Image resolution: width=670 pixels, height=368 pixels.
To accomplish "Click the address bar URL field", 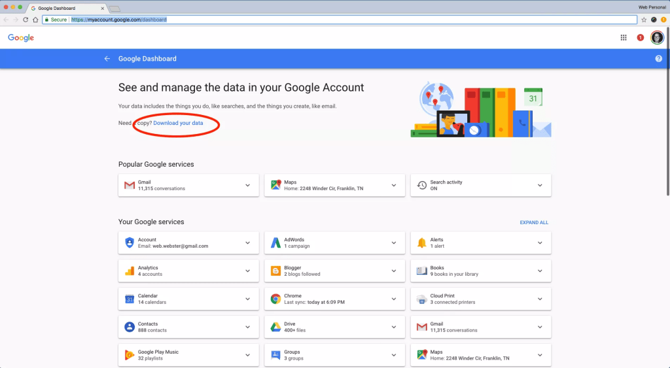I will click(x=327, y=20).
